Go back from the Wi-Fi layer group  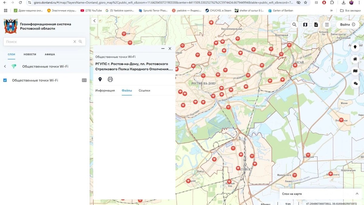click(x=5, y=66)
